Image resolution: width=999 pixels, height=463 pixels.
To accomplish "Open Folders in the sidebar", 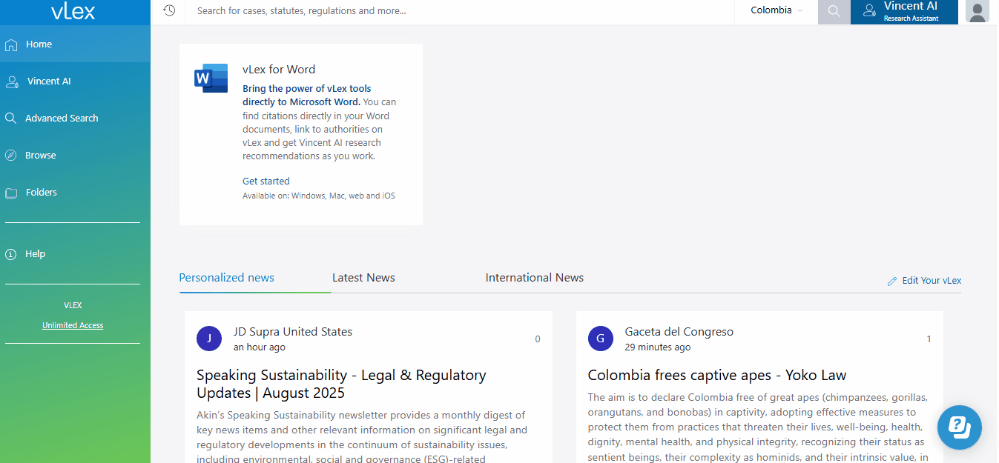I will pos(42,193).
